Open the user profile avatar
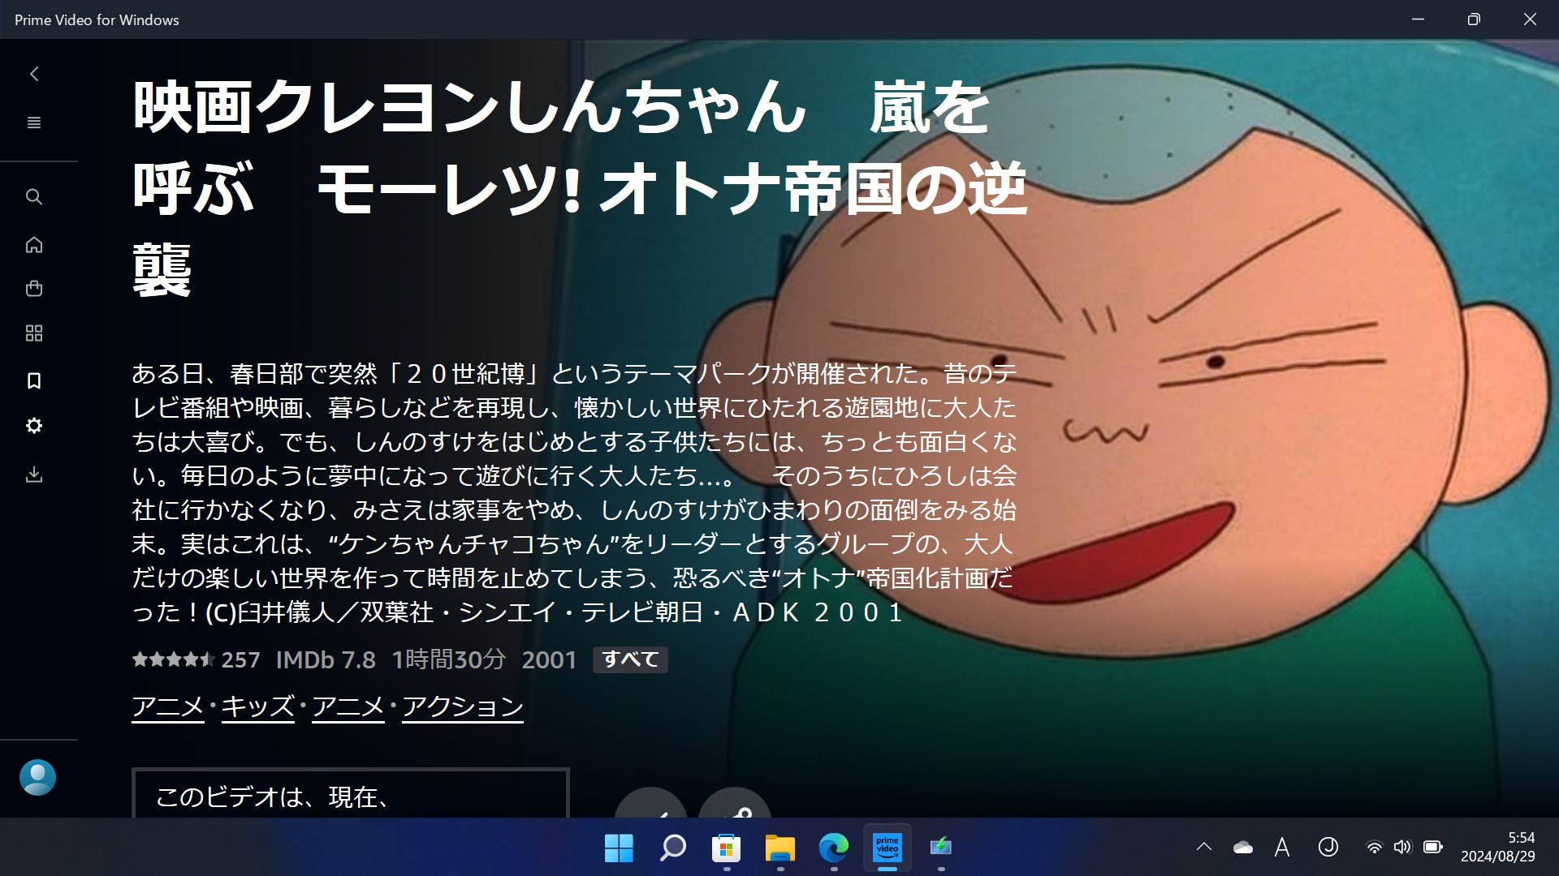 coord(37,777)
